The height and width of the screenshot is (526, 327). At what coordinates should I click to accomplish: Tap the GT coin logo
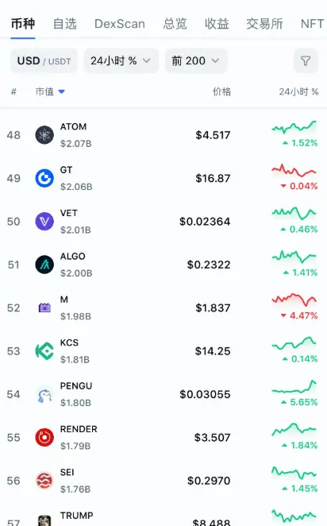coord(44,178)
